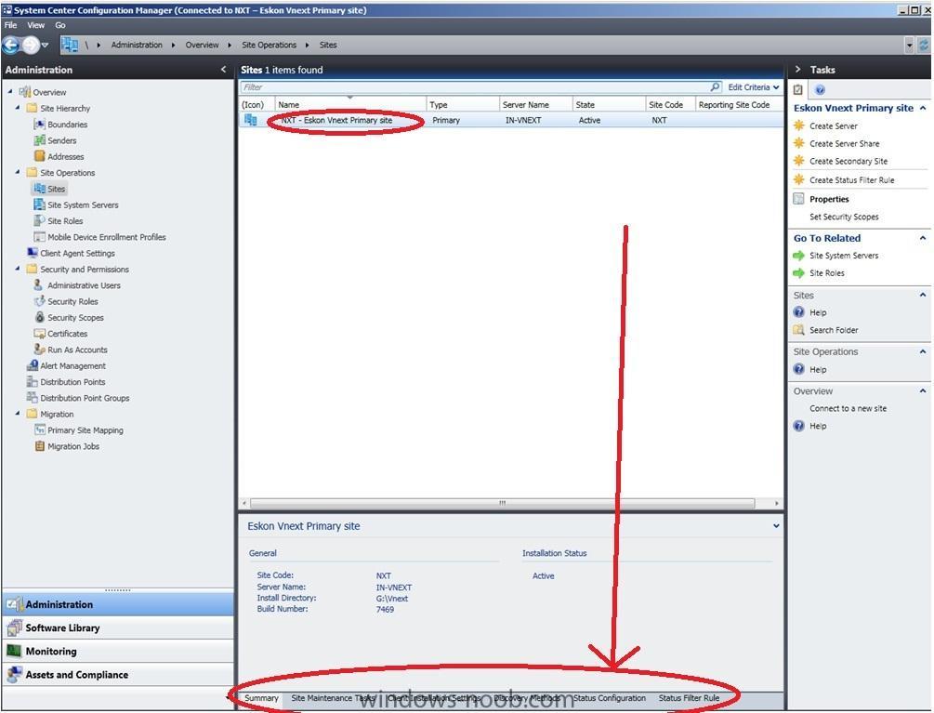Click the Security Roles icon

39,301
